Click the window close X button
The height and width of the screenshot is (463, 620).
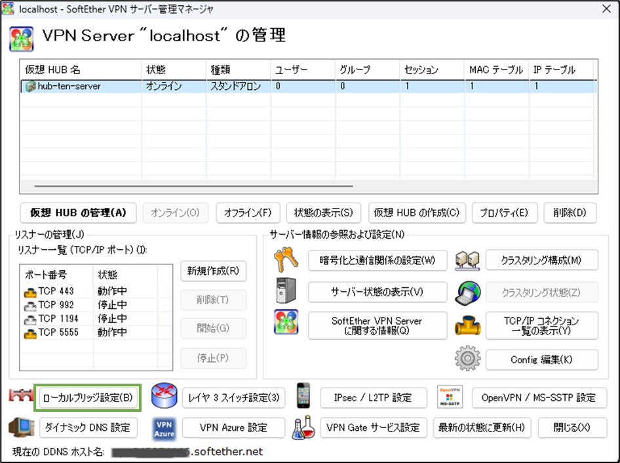coord(606,9)
